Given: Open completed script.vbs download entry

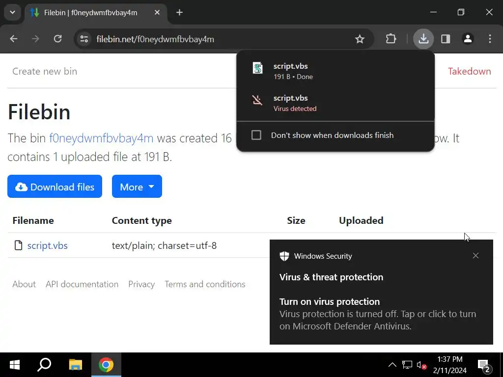Looking at the screenshot, I should click(x=335, y=71).
